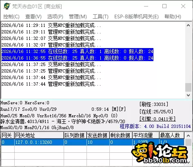The width and height of the screenshot is (193, 167).
Task: Click the 平均流量 column header
Action: point(146,135)
